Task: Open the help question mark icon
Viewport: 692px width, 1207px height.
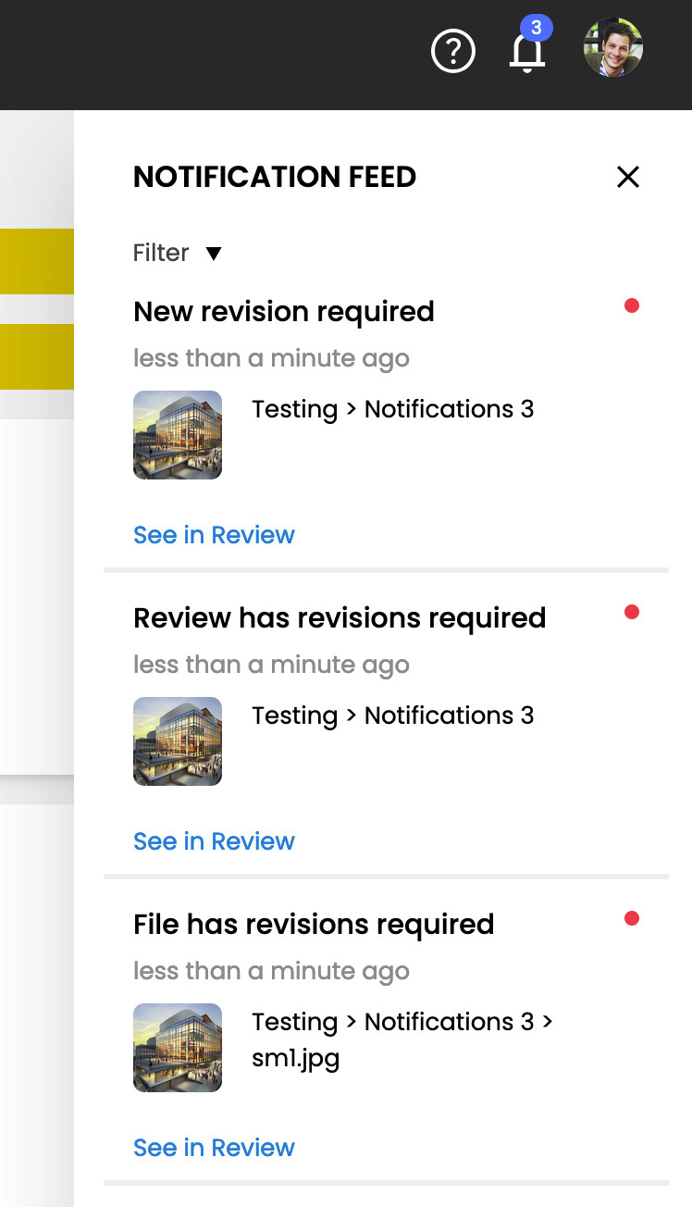Action: pos(453,52)
